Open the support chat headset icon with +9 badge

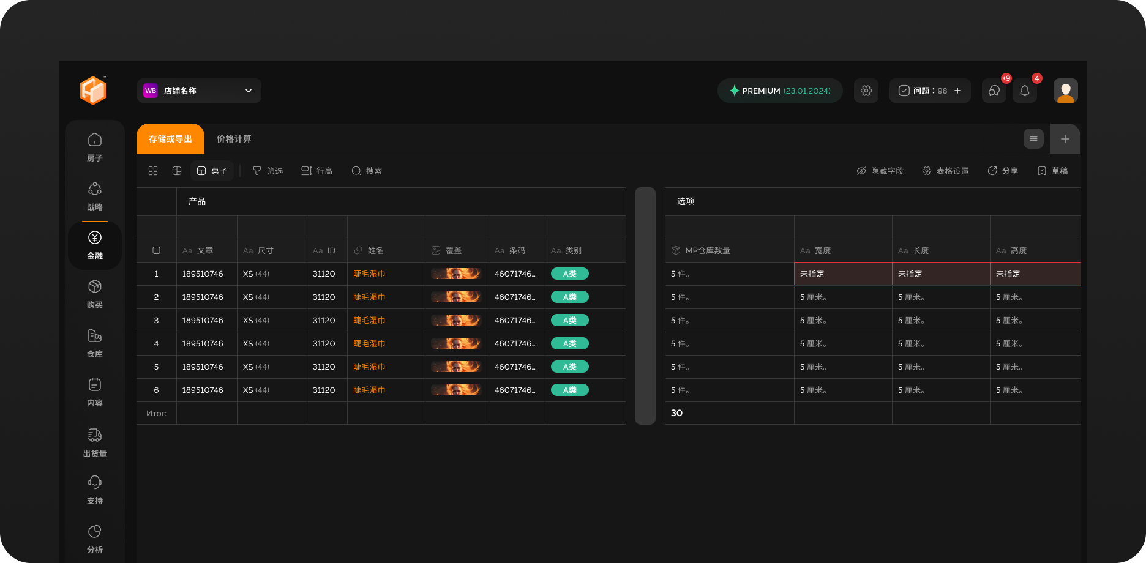pos(994,91)
